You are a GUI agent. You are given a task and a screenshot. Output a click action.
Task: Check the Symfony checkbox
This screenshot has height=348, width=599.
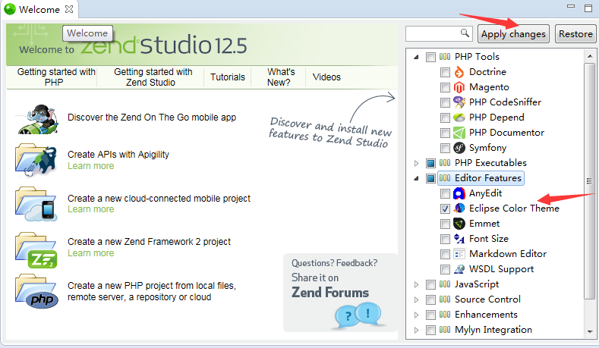pos(445,148)
